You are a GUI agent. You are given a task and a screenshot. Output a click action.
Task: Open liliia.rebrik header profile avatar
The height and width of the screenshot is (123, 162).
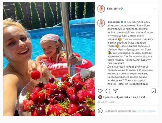point(101,9)
